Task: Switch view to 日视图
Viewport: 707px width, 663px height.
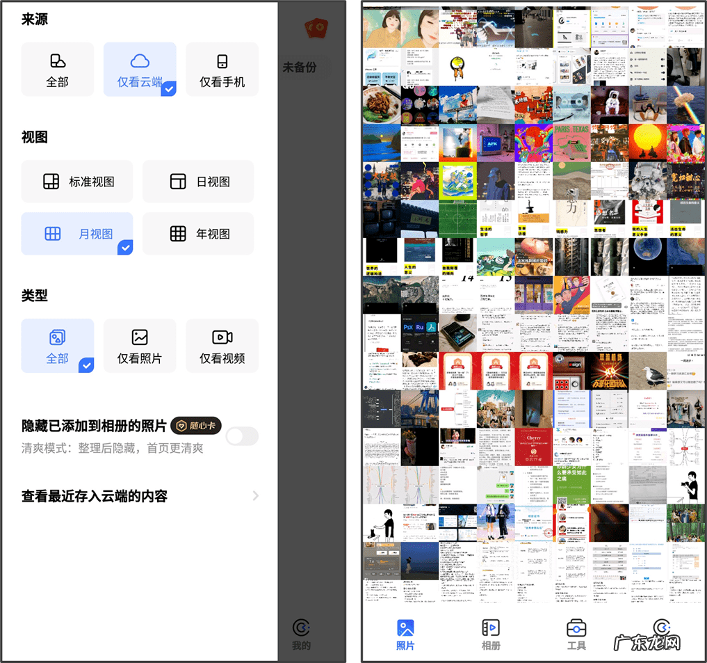Action: click(197, 182)
